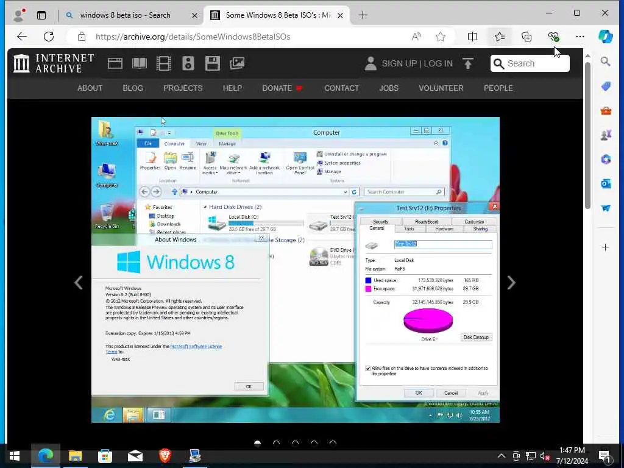
Task: Click the Internet Archive logo
Action: click(x=54, y=63)
